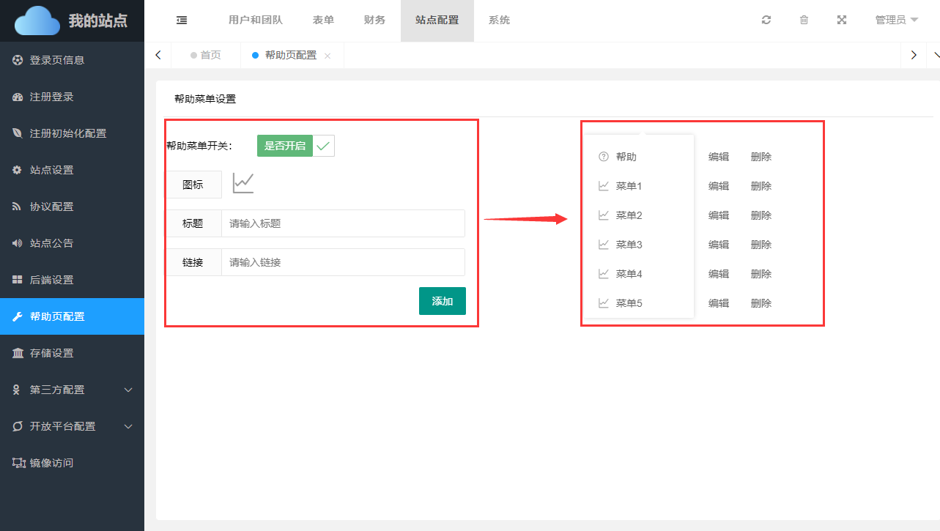Click the trash icon in top bar

pos(804,21)
